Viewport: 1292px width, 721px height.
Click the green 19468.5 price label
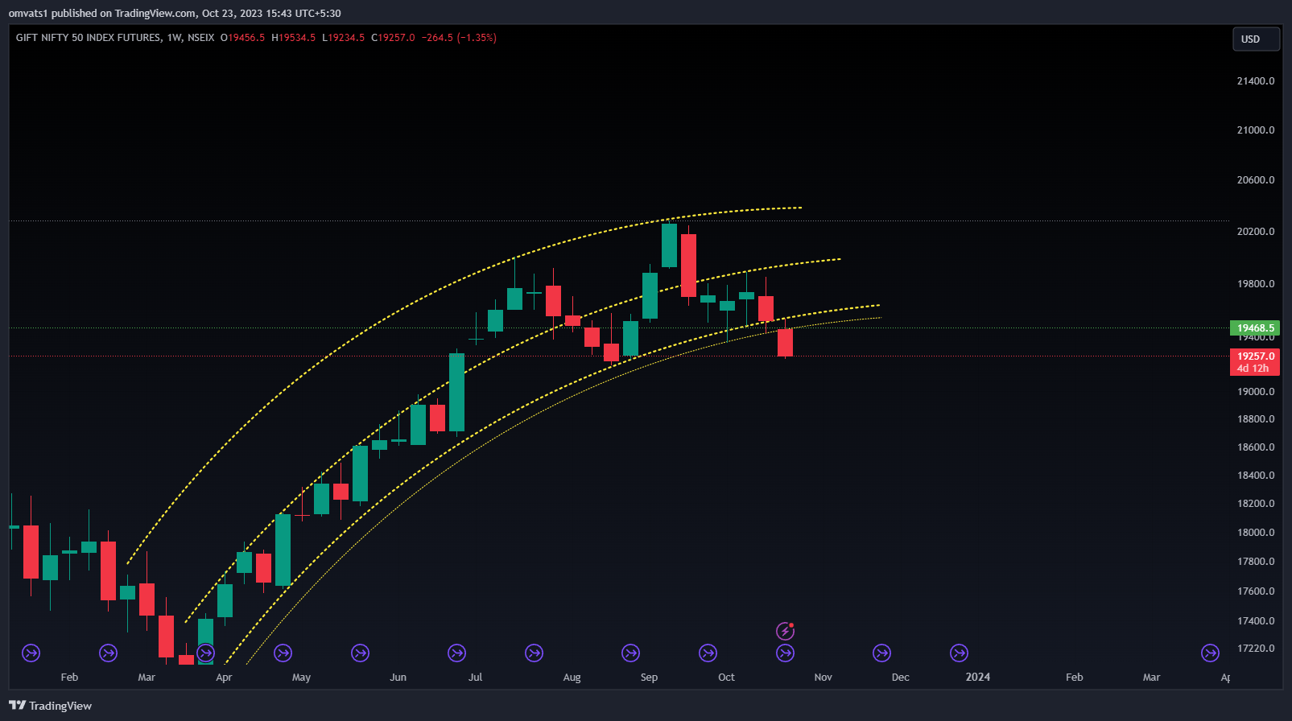point(1255,328)
